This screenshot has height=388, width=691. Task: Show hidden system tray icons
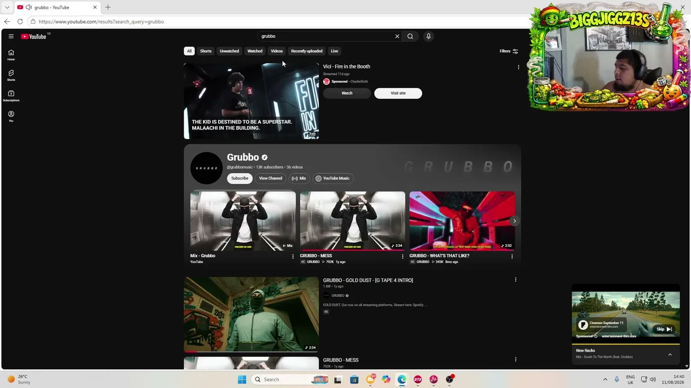605,379
